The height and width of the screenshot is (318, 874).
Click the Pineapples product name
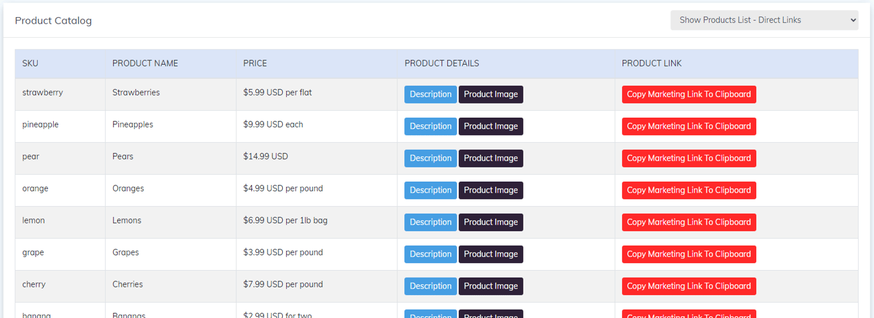click(133, 125)
